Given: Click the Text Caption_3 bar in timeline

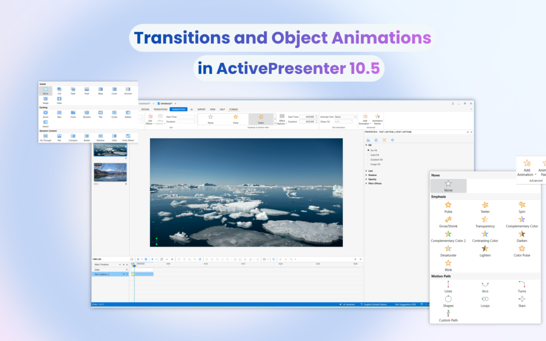Looking at the screenshot, I should (142, 274).
